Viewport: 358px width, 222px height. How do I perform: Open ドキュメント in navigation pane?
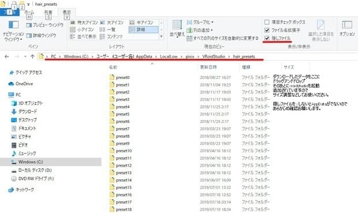tap(24, 128)
